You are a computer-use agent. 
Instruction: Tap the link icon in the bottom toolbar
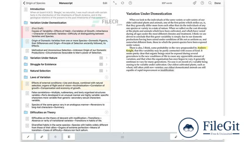pos(42,137)
